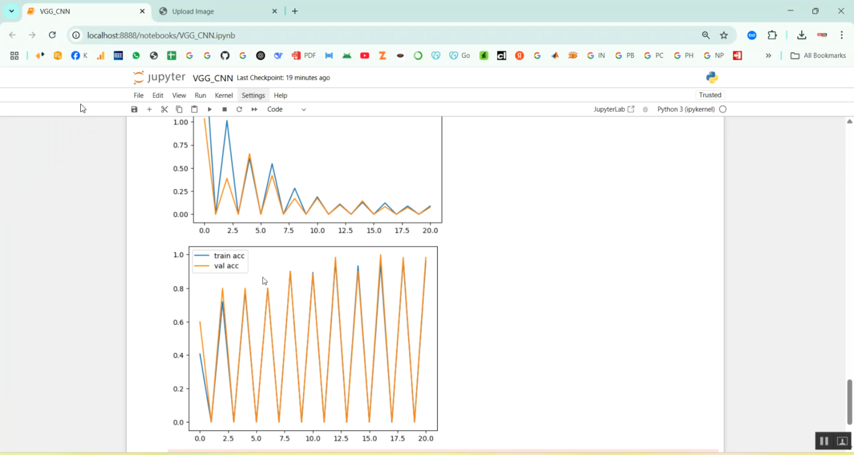Show hidden bookmarks with the chevron
Viewport: 854px width, 455px height.
point(768,56)
